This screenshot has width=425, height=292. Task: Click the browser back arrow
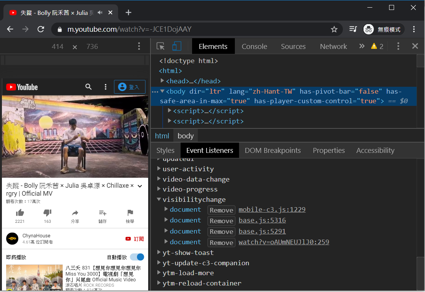point(10,29)
